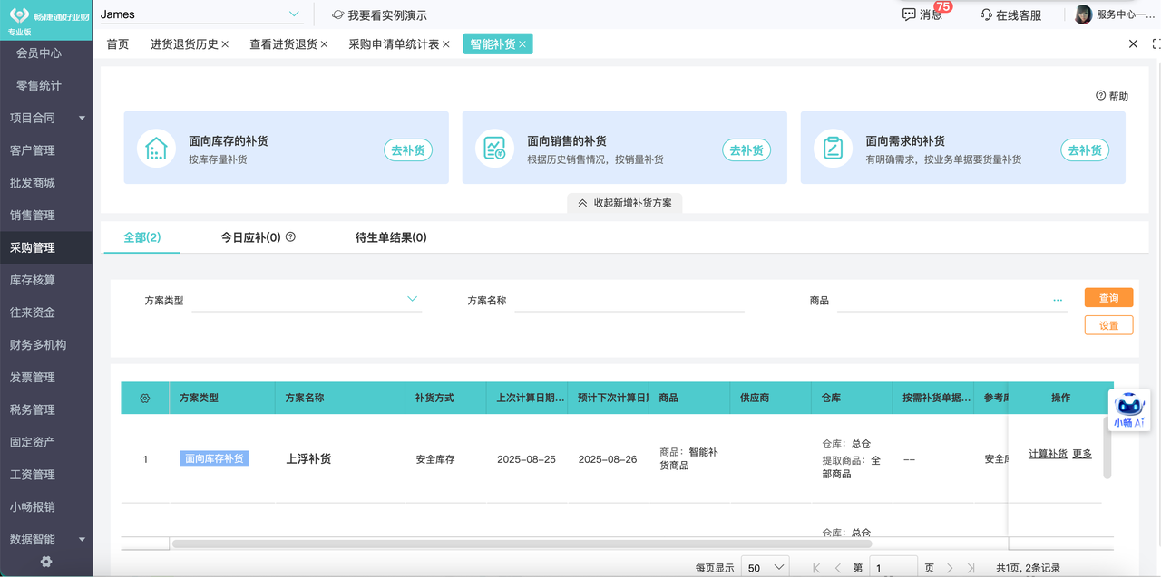The width and height of the screenshot is (1161, 577).
Task: Open the 方案类型 dropdown
Action: point(307,300)
